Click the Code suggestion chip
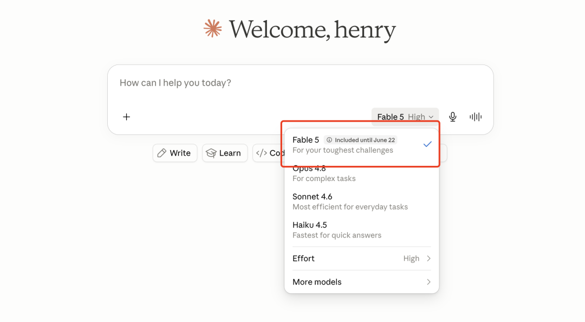585x322 pixels. 269,153
